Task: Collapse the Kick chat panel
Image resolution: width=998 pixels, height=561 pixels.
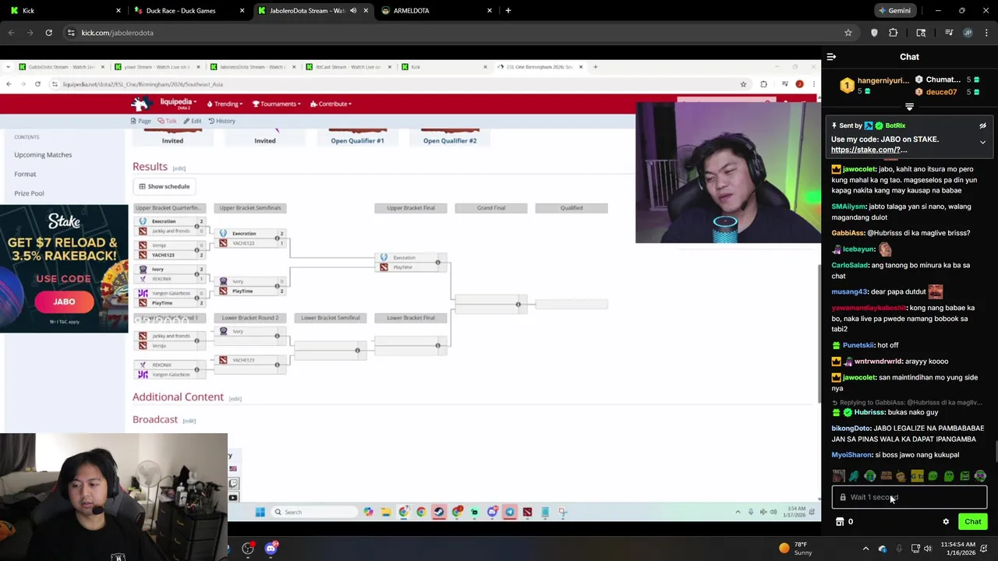Action: pyautogui.click(x=831, y=57)
